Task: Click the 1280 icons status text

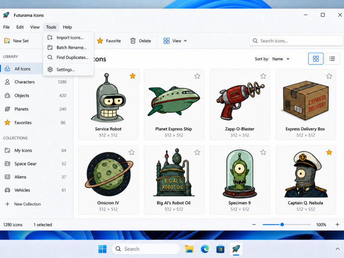Action: [x=13, y=224]
